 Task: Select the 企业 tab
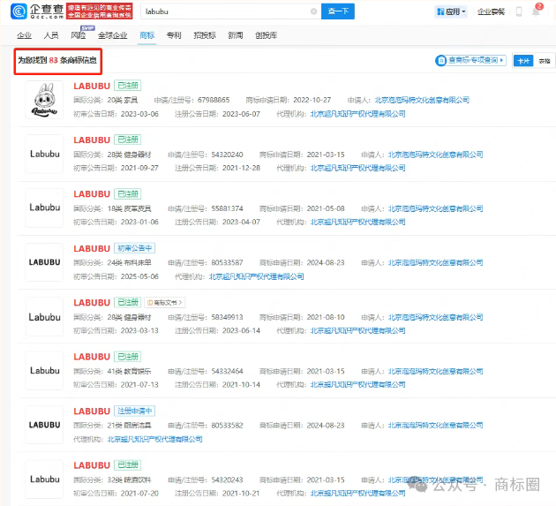point(24,36)
